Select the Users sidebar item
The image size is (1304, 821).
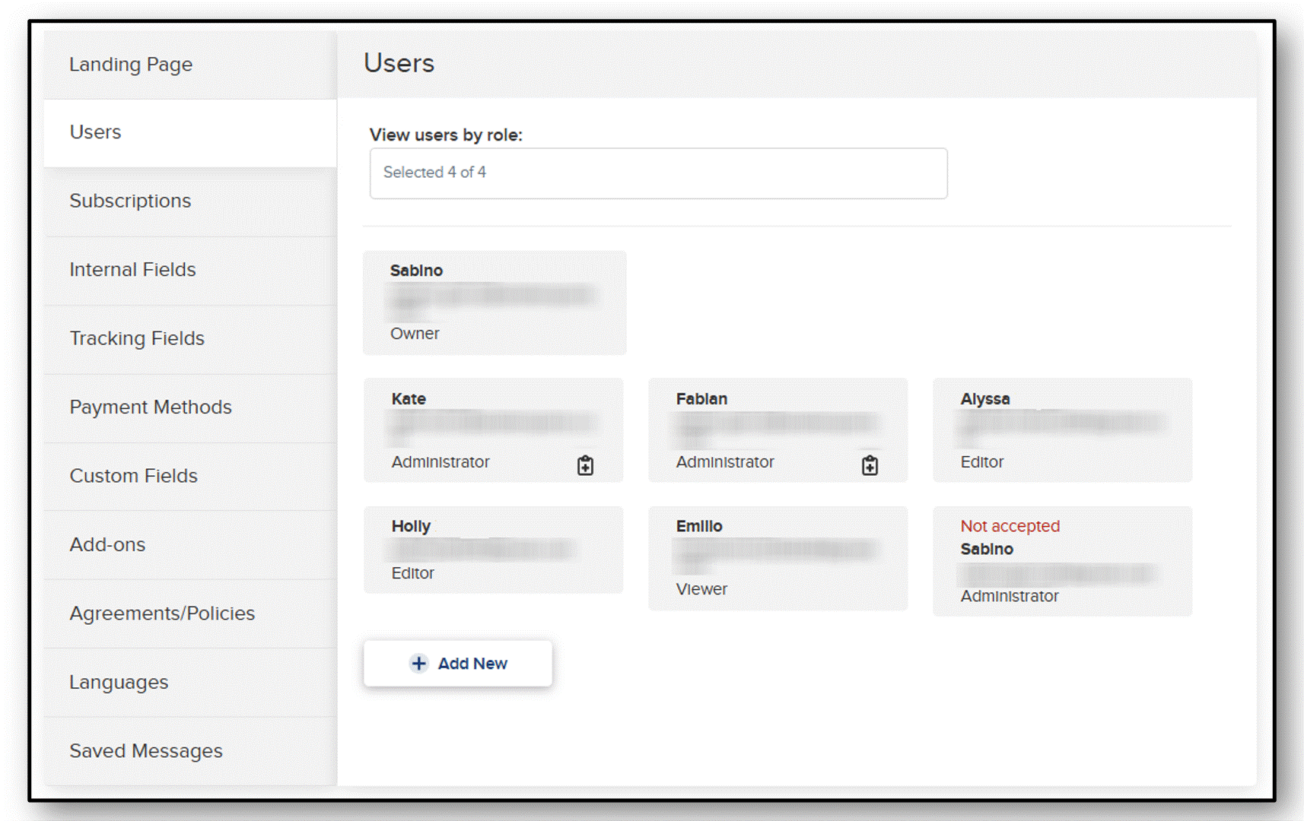click(190, 132)
